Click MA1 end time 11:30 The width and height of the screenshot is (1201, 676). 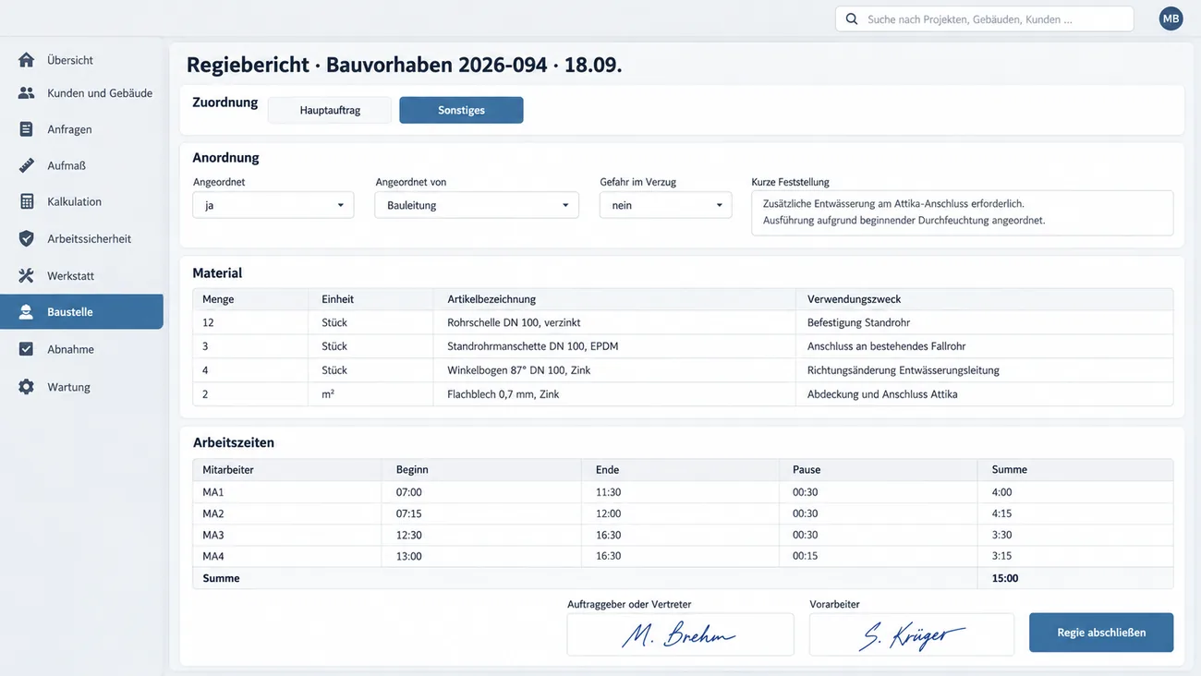(x=681, y=492)
